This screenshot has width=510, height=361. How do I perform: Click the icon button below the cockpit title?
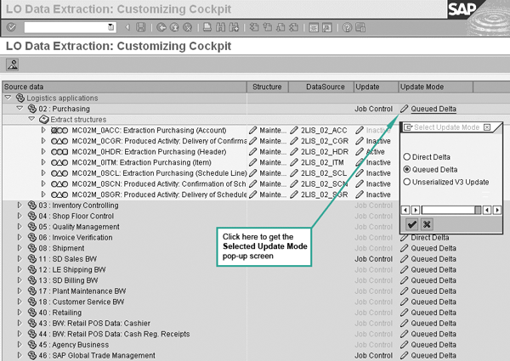coord(14,65)
